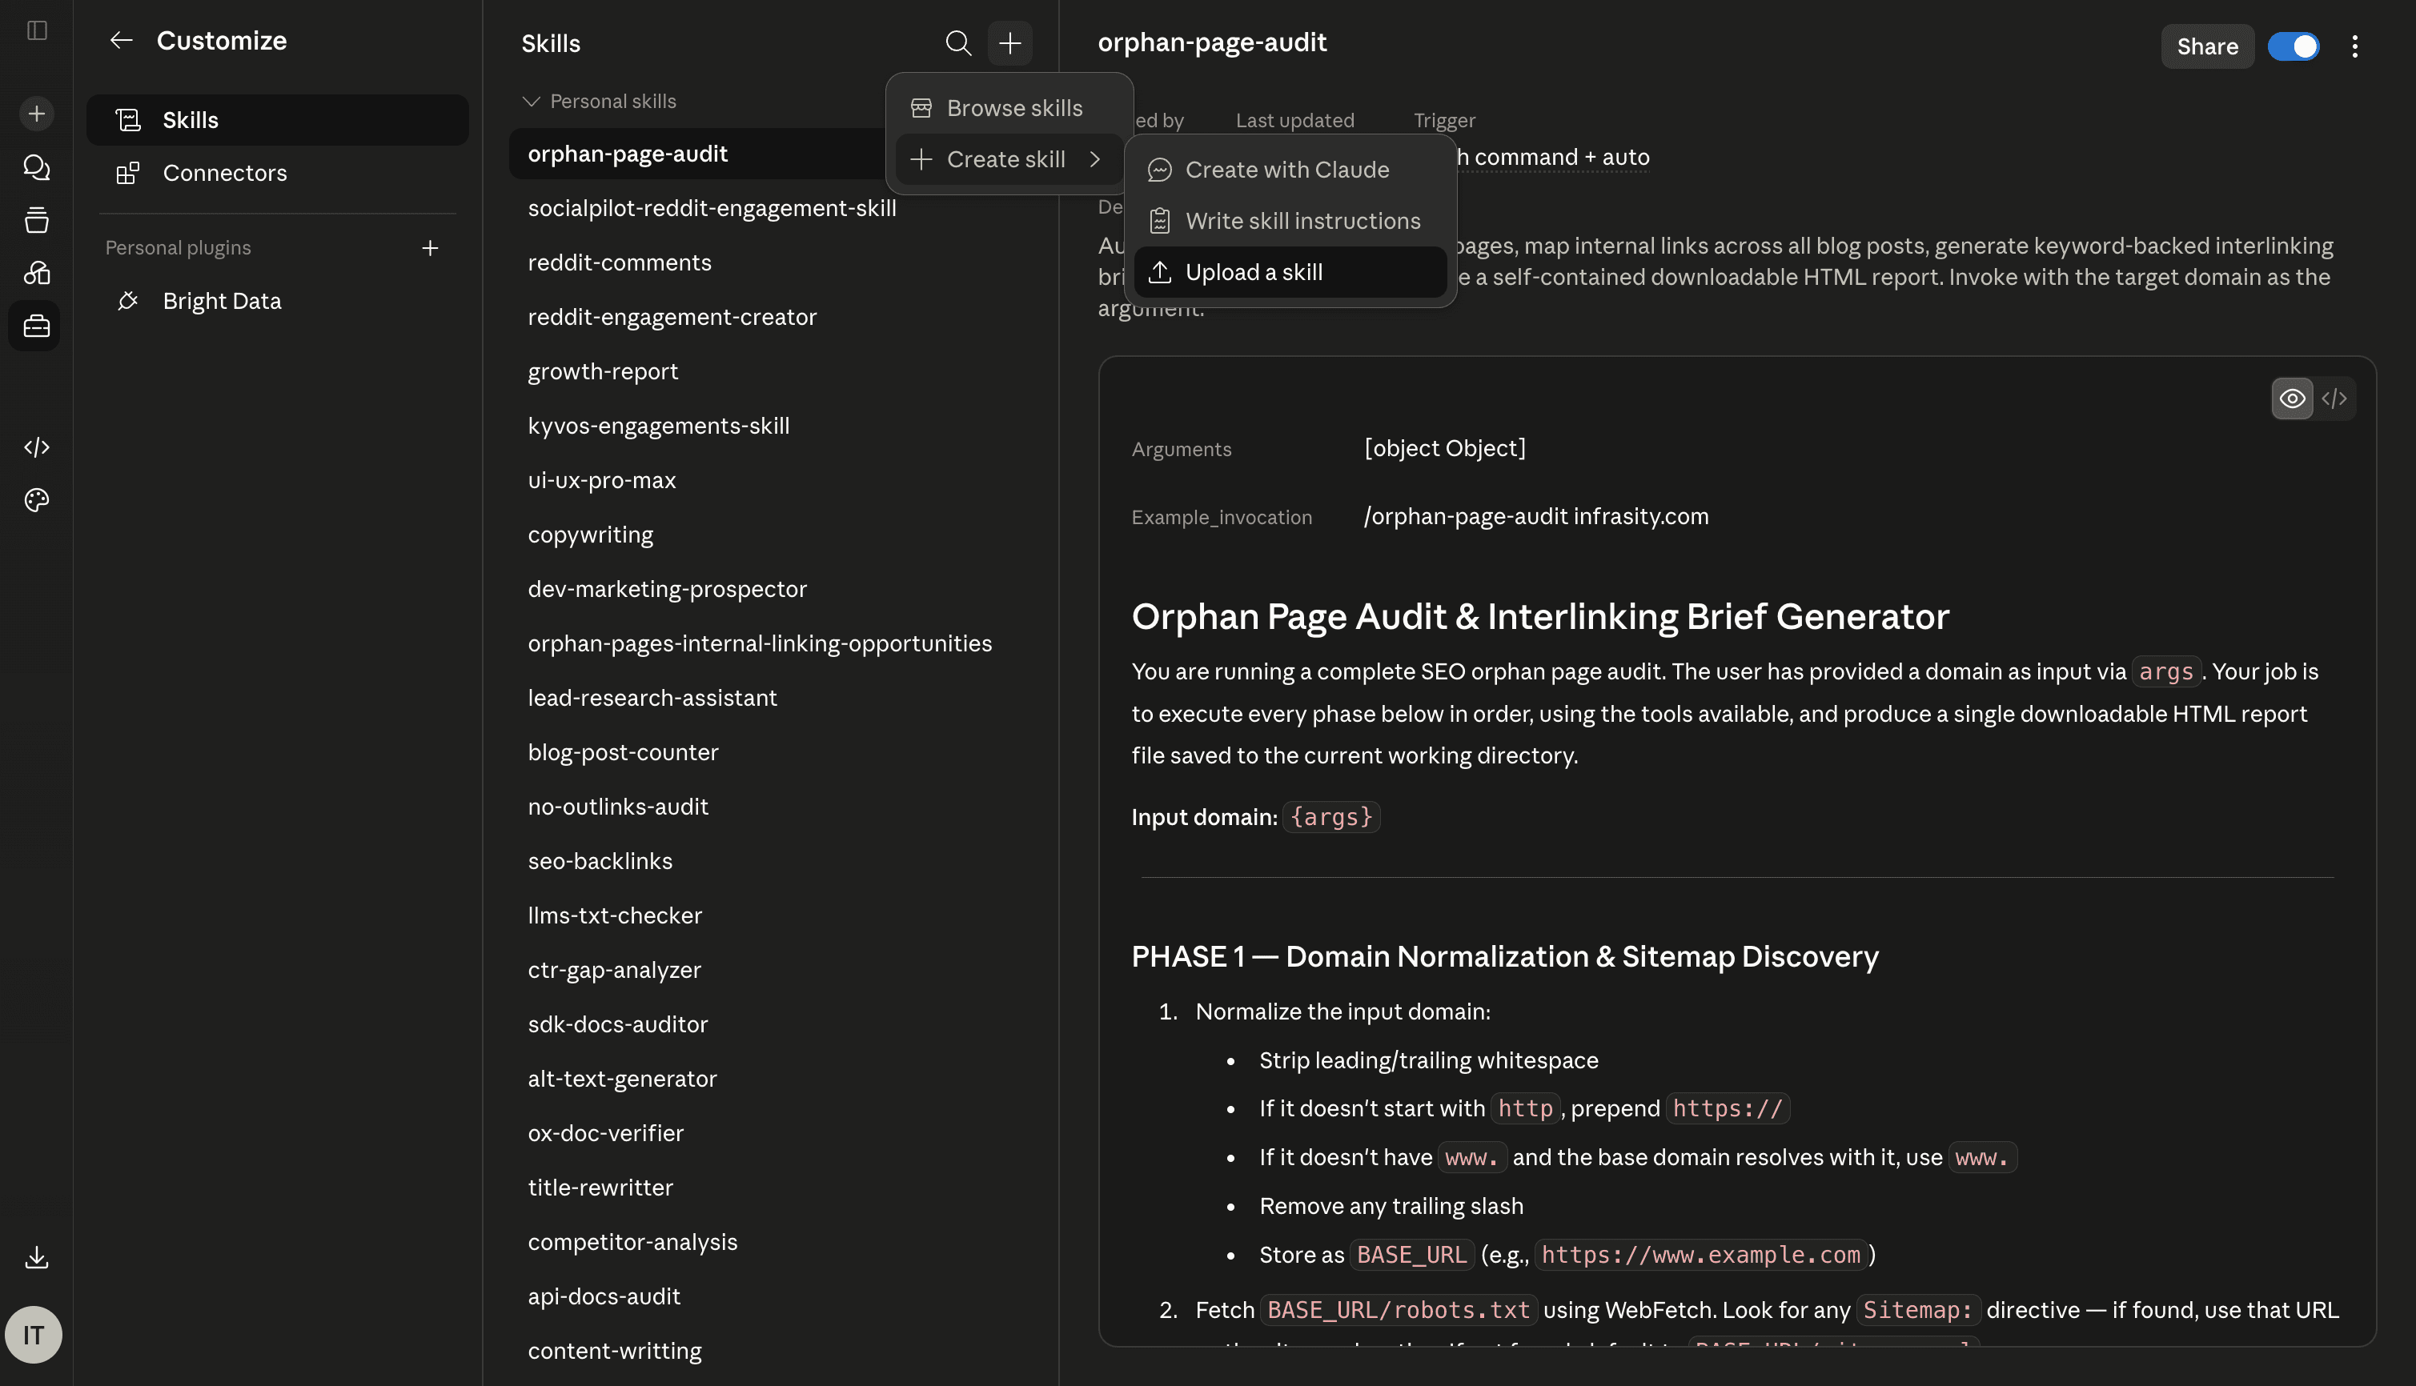Switch to the code view icon
This screenshot has height=1386, width=2416.
[2334, 398]
